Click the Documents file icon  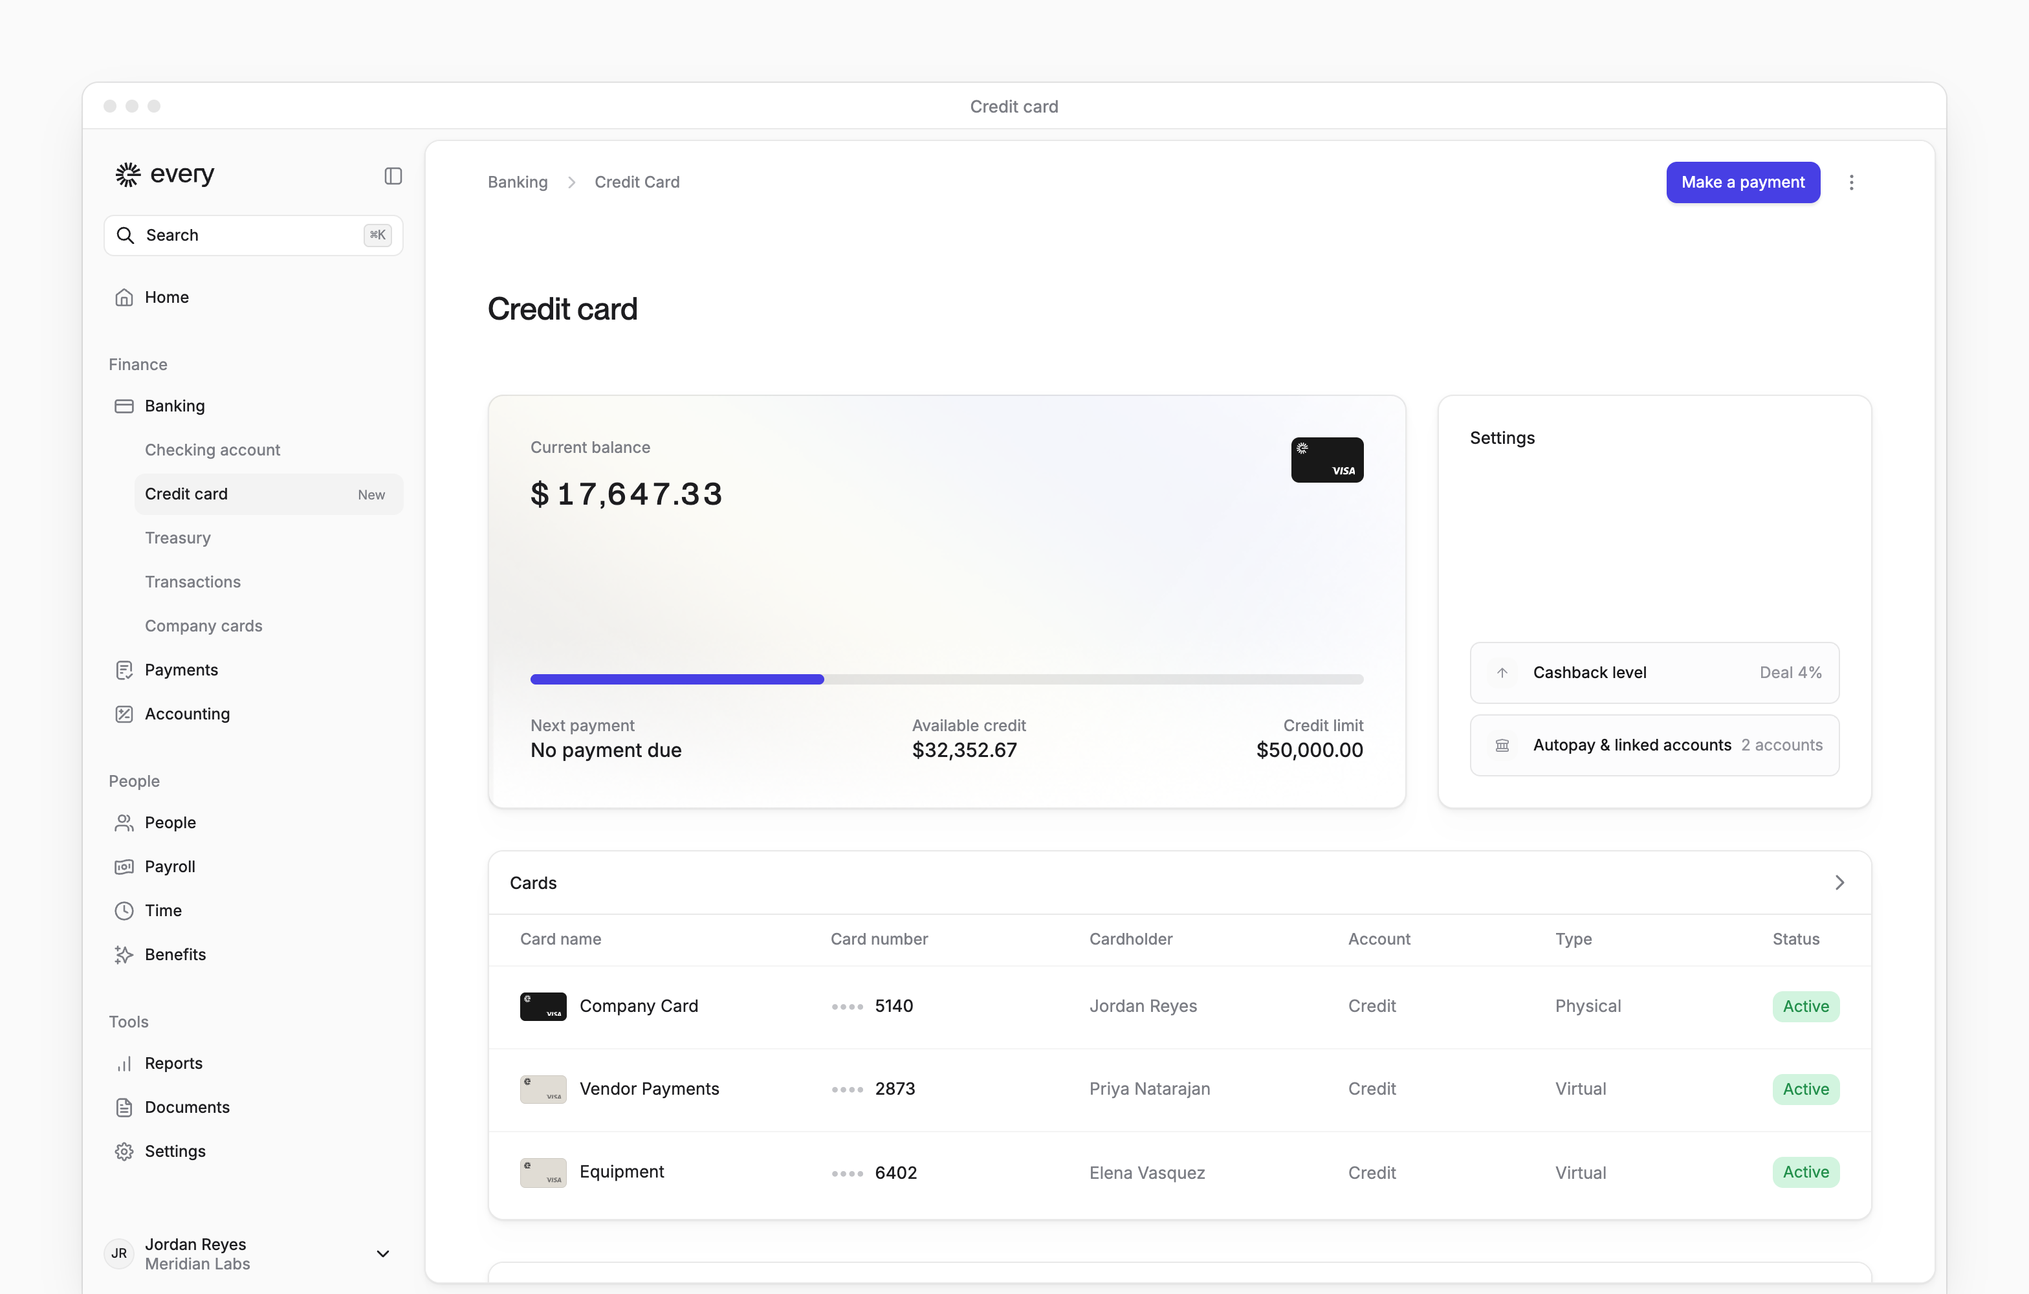pos(124,1108)
